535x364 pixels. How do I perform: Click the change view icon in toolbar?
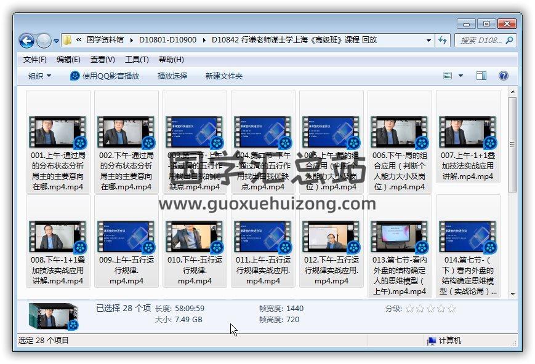point(449,76)
